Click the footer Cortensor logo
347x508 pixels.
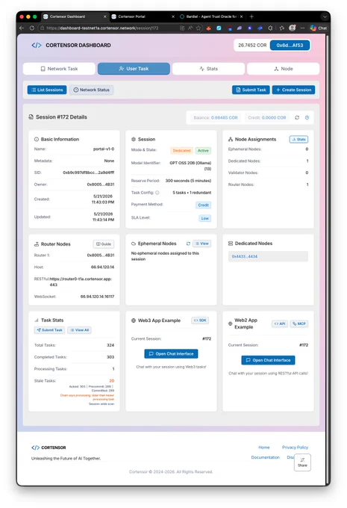tap(49, 447)
